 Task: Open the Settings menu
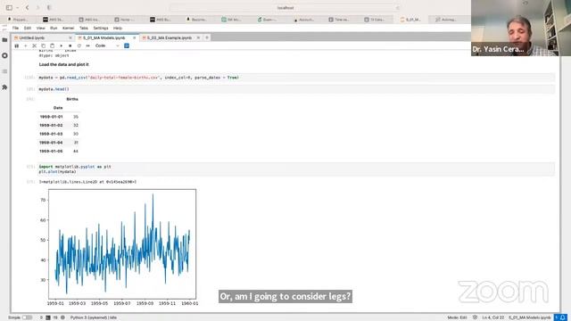coord(101,28)
